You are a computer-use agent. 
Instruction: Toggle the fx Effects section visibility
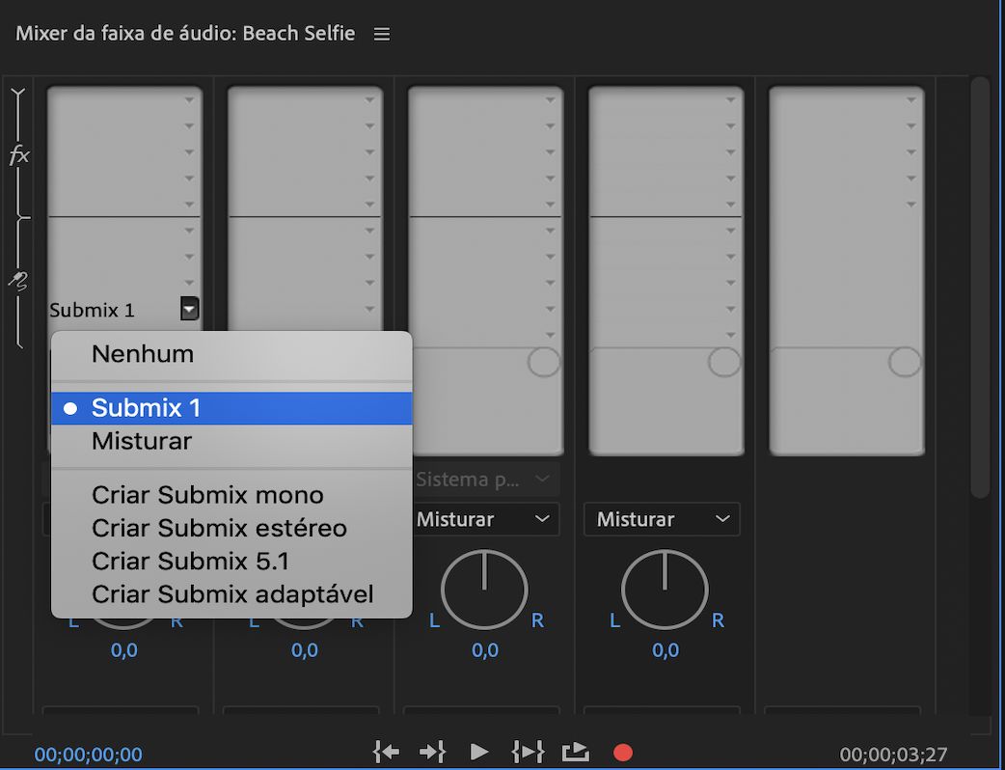click(18, 154)
